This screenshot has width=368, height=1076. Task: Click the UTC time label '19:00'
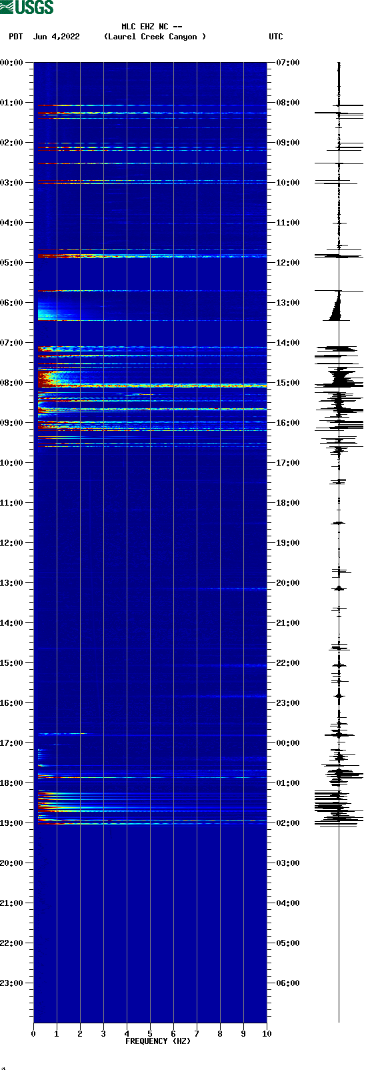(x=288, y=543)
